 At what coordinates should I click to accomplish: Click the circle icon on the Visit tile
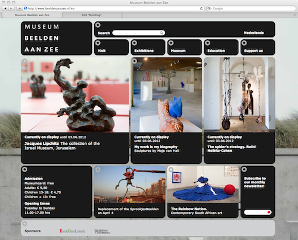pos(98,43)
